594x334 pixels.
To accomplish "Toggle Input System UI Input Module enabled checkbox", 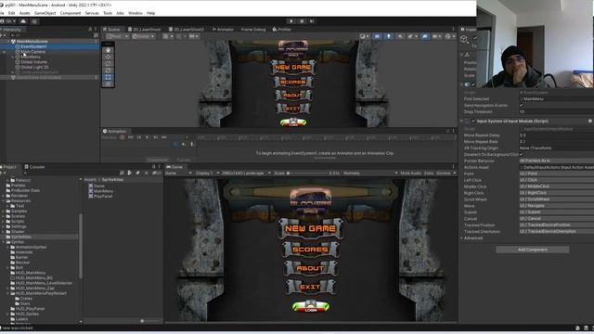I will click(x=472, y=122).
